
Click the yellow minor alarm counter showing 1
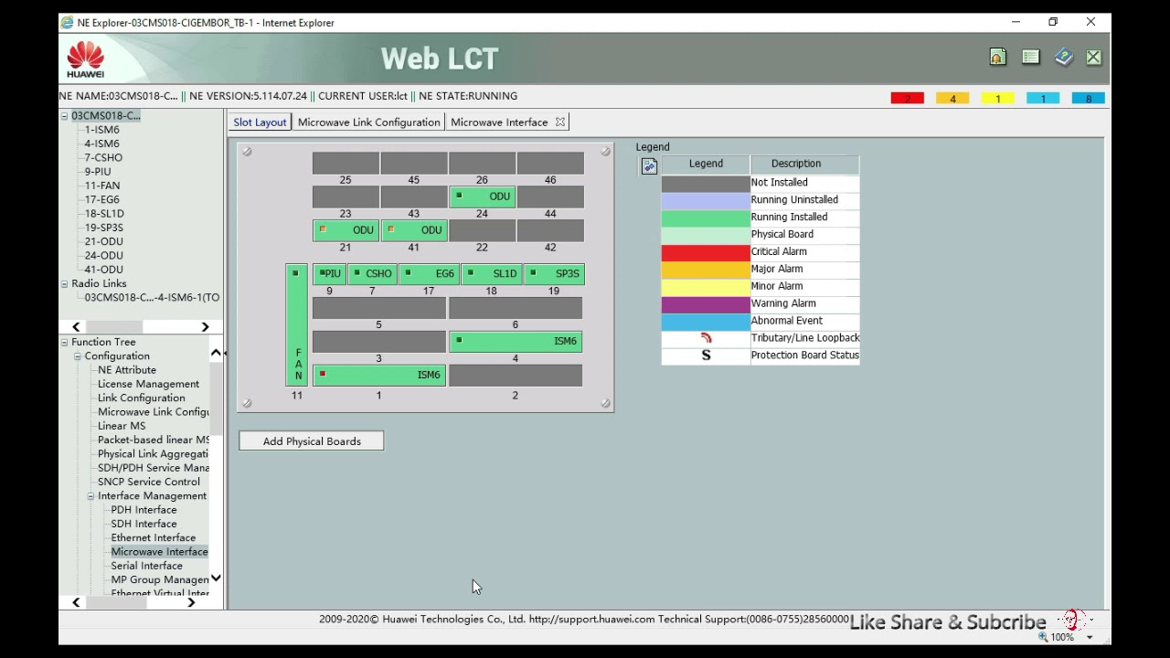pyautogui.click(x=998, y=99)
